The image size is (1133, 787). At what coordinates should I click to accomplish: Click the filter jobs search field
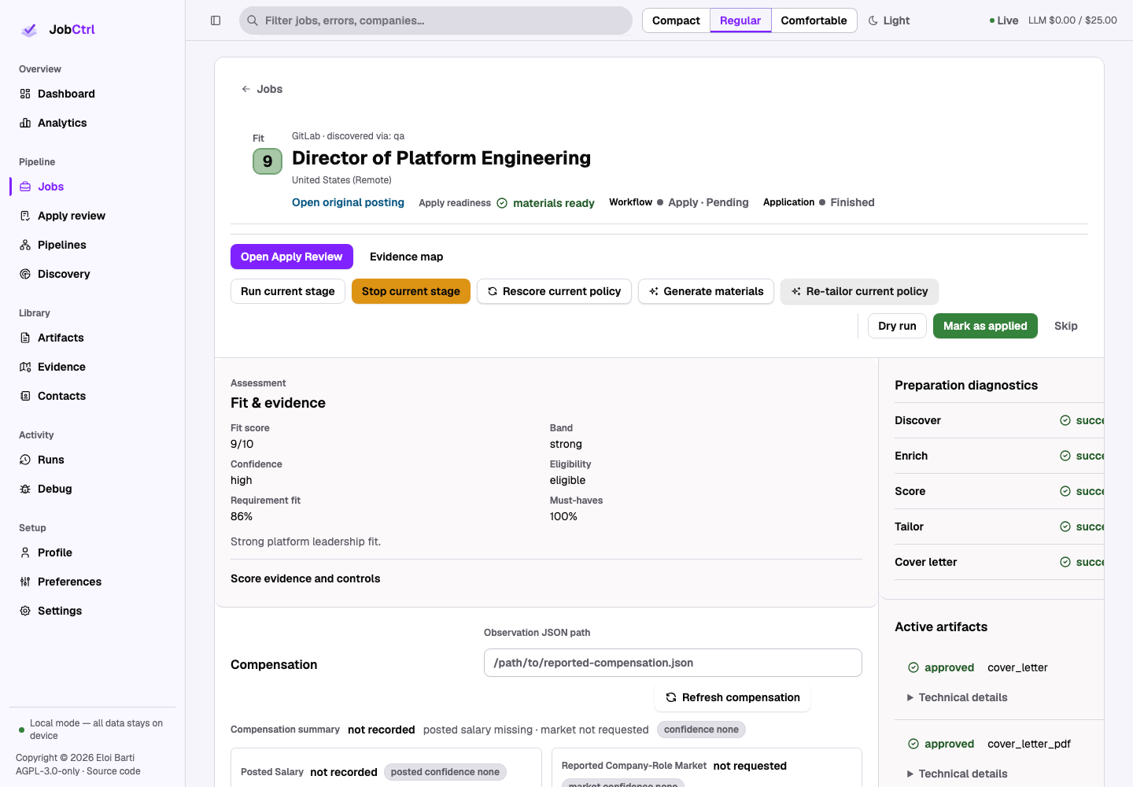(436, 20)
